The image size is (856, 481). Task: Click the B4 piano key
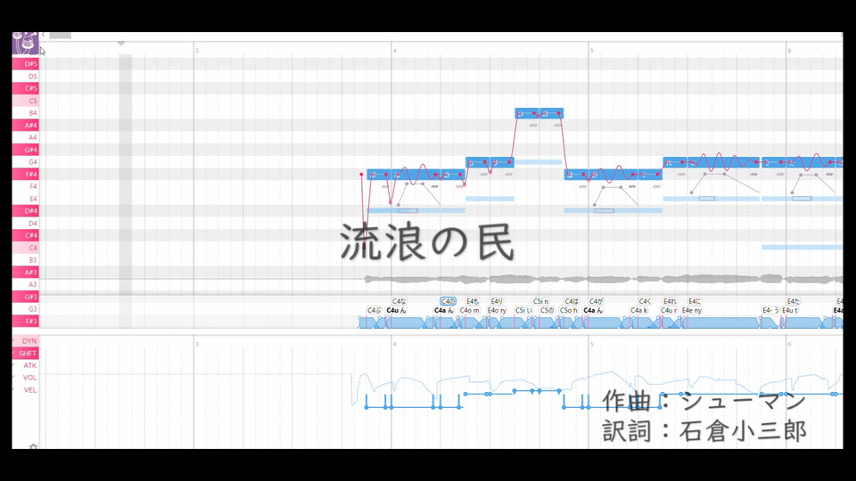click(x=26, y=113)
